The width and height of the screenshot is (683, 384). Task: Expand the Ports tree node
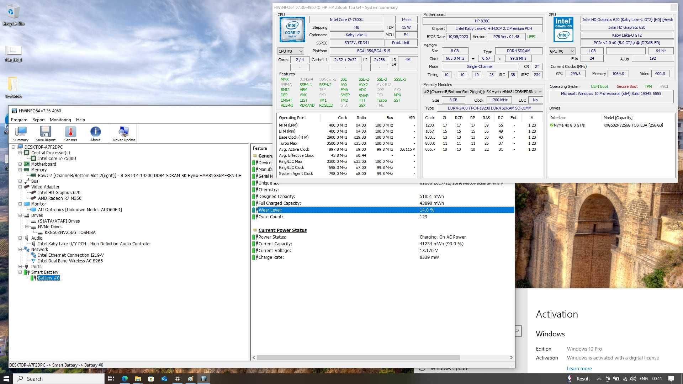click(20, 266)
